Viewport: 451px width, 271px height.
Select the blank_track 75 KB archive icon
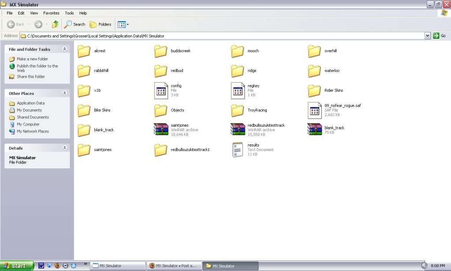315,129
